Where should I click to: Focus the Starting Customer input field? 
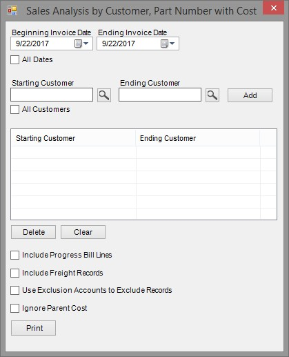click(x=52, y=95)
